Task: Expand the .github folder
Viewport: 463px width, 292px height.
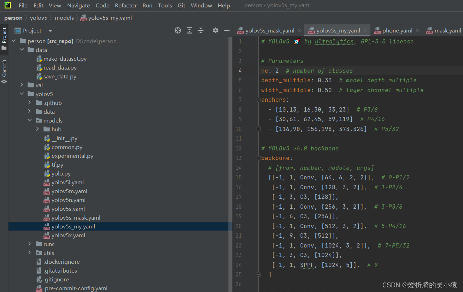Action: 30,103
